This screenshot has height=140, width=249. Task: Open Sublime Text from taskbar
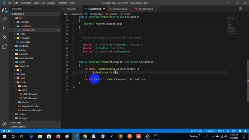[x=121, y=136]
